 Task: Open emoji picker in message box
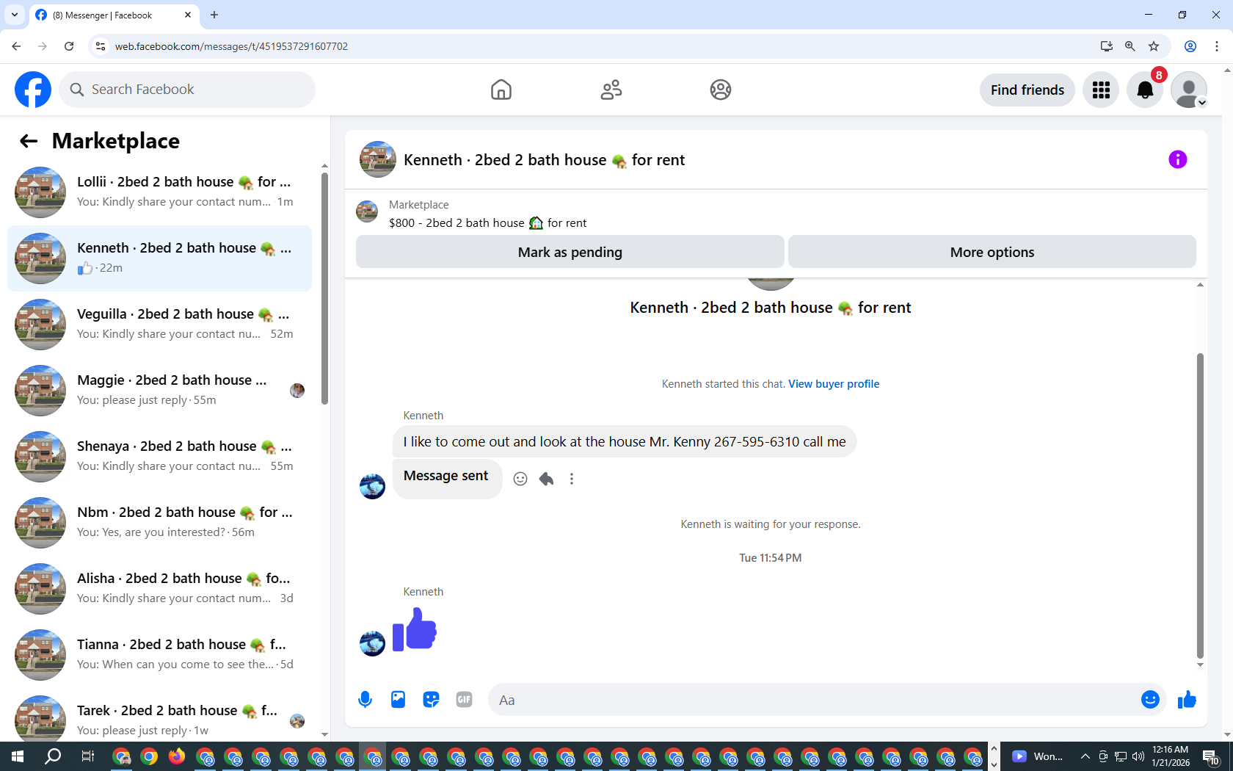click(x=1150, y=700)
